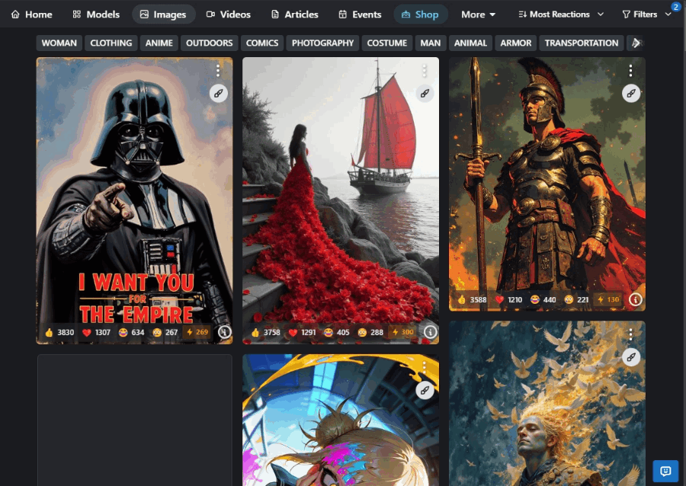Image resolution: width=686 pixels, height=486 pixels.
Task: Heart the Roman soldier image showing 1210
Action: pyautogui.click(x=509, y=300)
